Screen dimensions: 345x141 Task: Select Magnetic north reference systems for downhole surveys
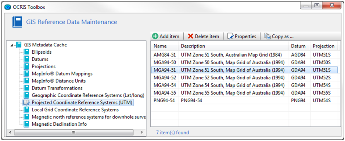89,117
